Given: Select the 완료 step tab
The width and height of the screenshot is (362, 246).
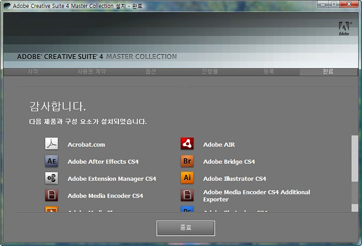Looking at the screenshot, I should point(328,71).
